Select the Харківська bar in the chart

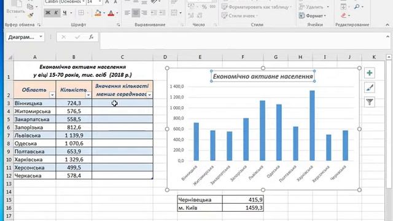312,125
